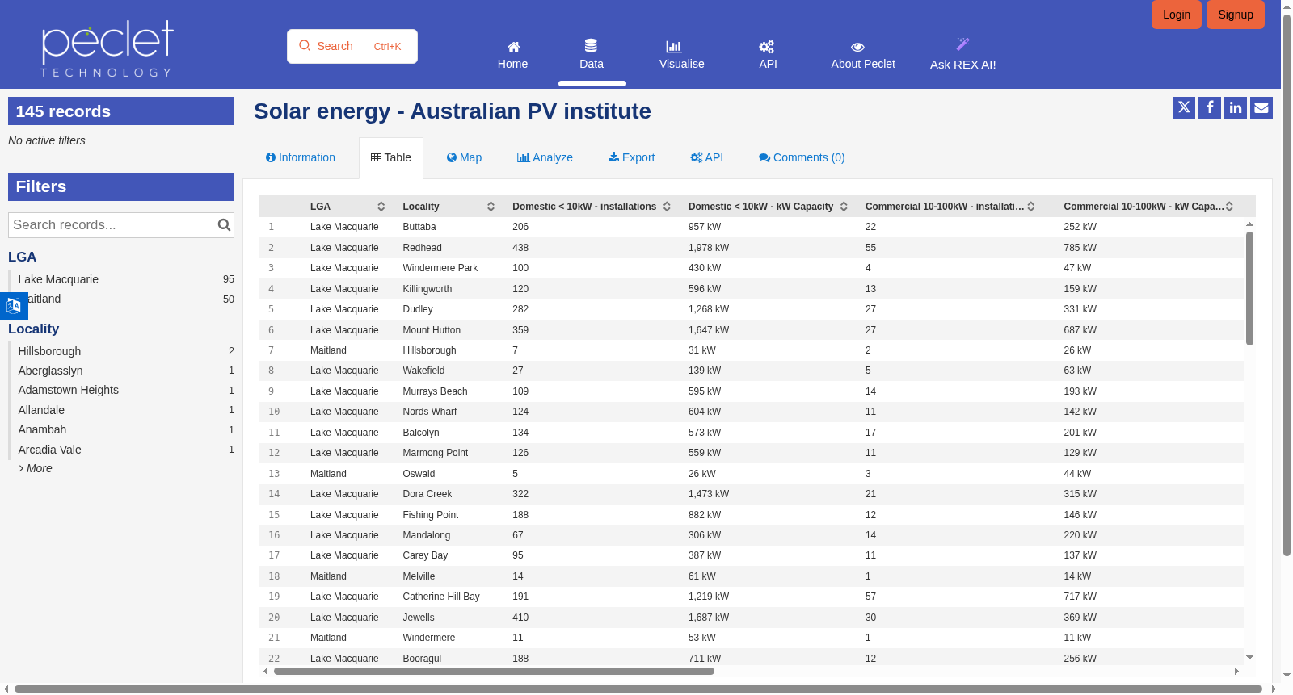The width and height of the screenshot is (1293, 695).
Task: Sort Domestic <10kW installations column
Action: point(667,207)
